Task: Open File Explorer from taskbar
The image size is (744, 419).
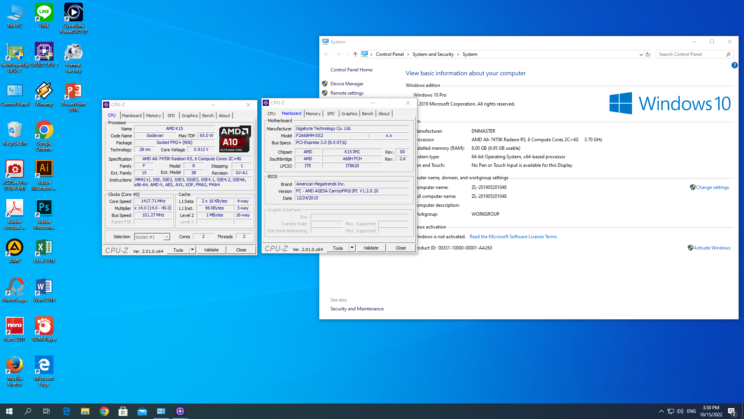Action: [85, 411]
